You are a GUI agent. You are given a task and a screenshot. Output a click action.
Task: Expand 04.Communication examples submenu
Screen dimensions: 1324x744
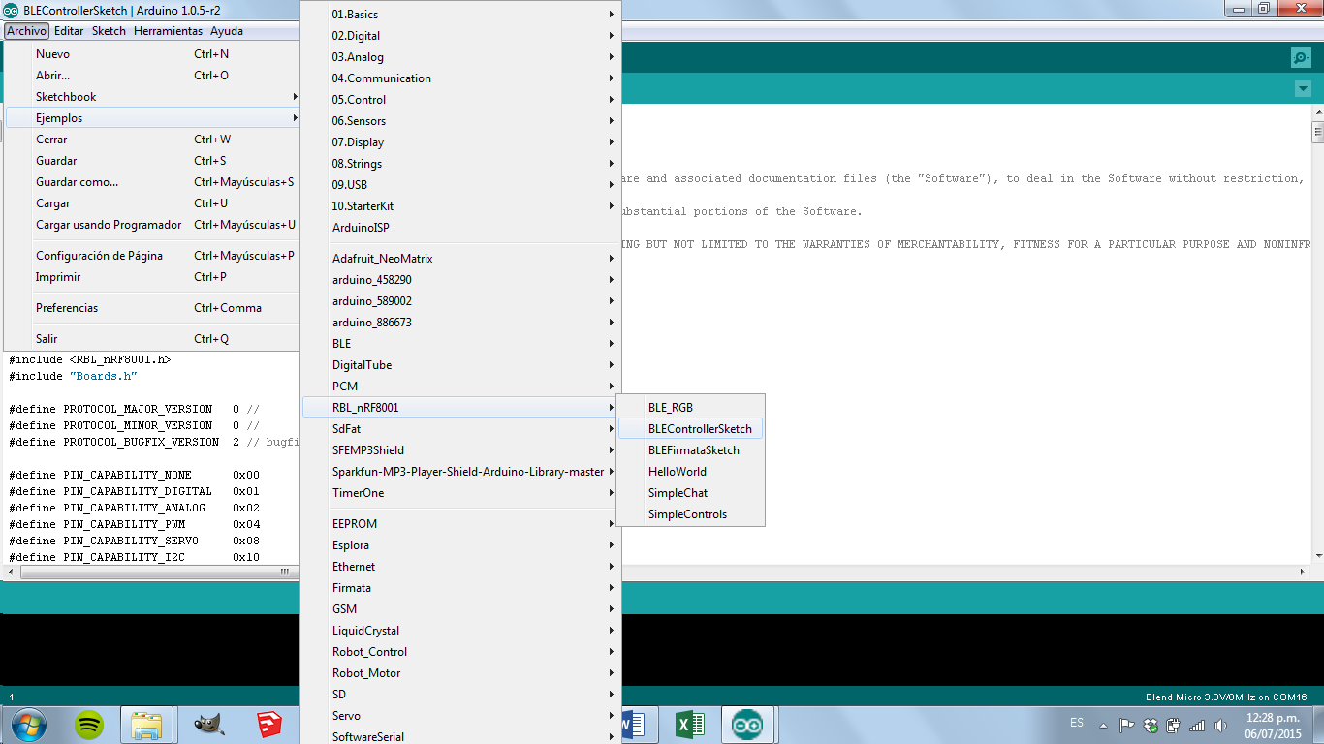[x=461, y=78]
